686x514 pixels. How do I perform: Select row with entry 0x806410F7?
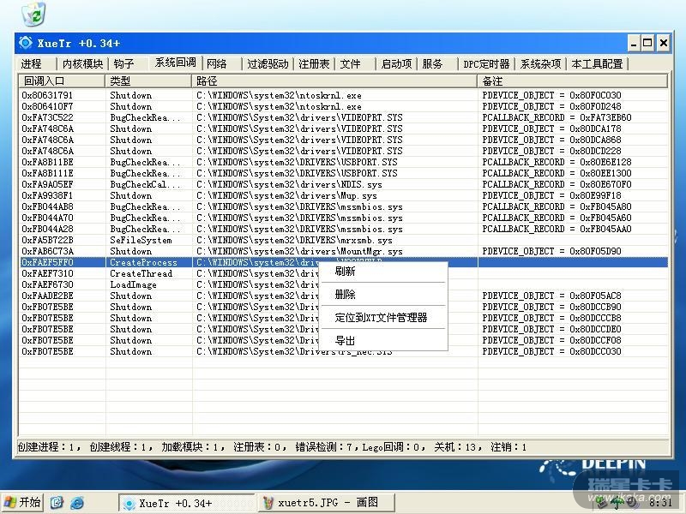[x=344, y=106]
